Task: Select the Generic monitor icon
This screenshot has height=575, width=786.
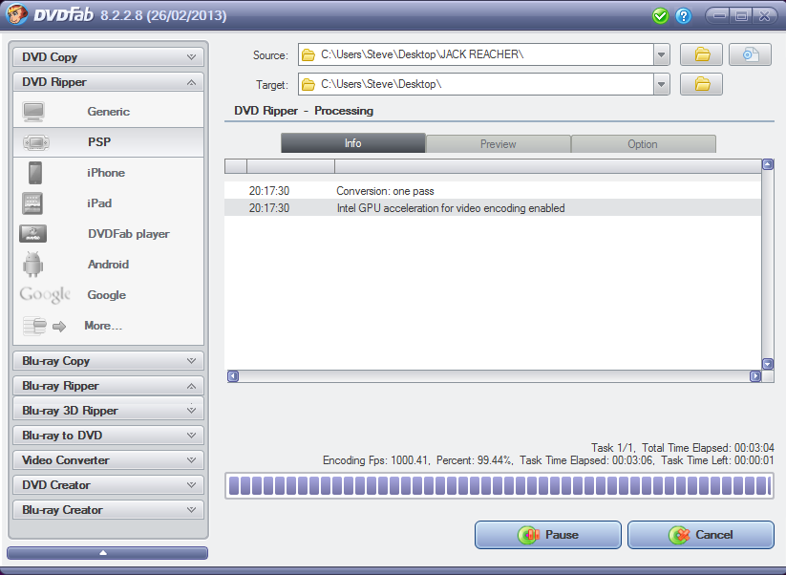Action: click(33, 112)
